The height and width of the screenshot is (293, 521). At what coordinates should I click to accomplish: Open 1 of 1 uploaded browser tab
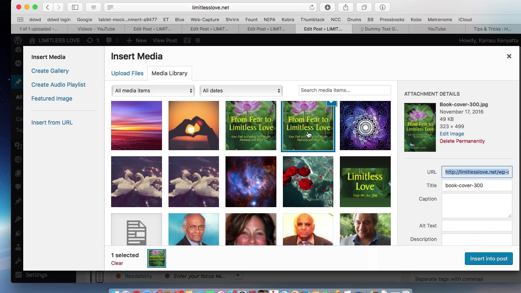pos(39,29)
